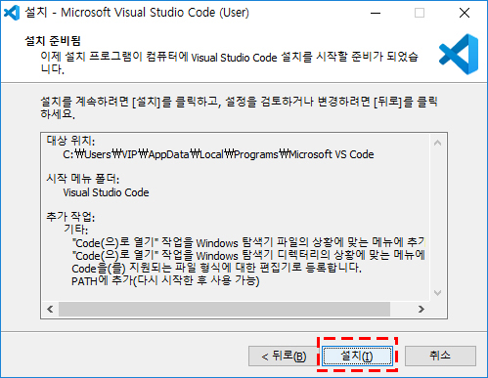The width and height of the screenshot is (488, 378).
Task: Click the disabled maximize button
Action: pos(420,13)
